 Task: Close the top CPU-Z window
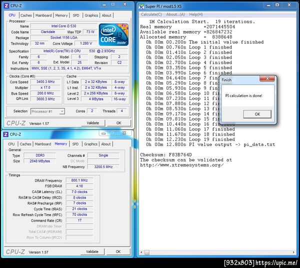coord(124,4)
